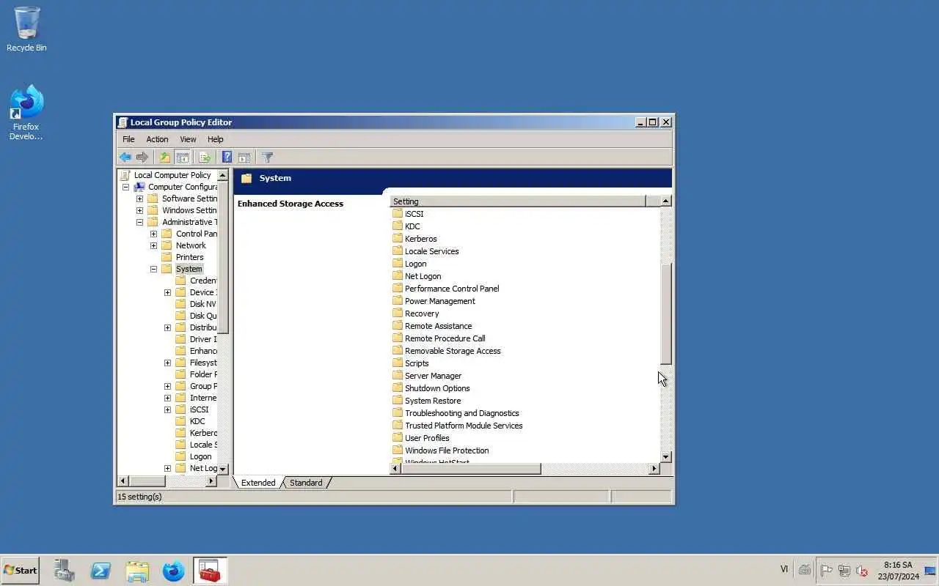Collapse the Administrative Templates node

click(139, 222)
